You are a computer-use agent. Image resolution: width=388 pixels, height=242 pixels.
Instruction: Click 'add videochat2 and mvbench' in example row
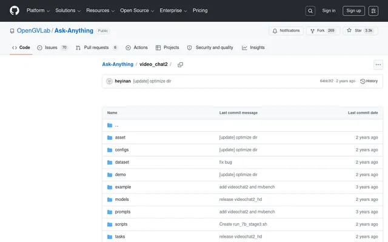coord(247,187)
